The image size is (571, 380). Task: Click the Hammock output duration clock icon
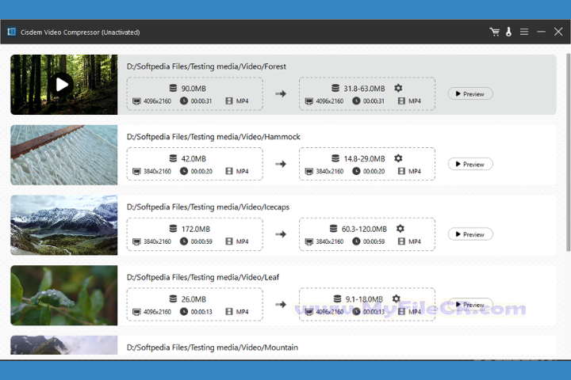[x=356, y=171]
